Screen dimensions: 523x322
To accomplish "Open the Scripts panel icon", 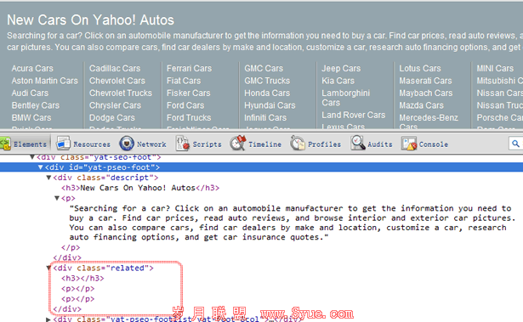I will click(x=183, y=144).
